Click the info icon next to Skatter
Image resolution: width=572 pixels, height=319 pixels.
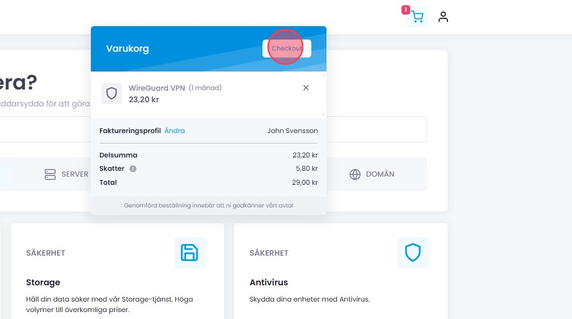pyautogui.click(x=133, y=169)
